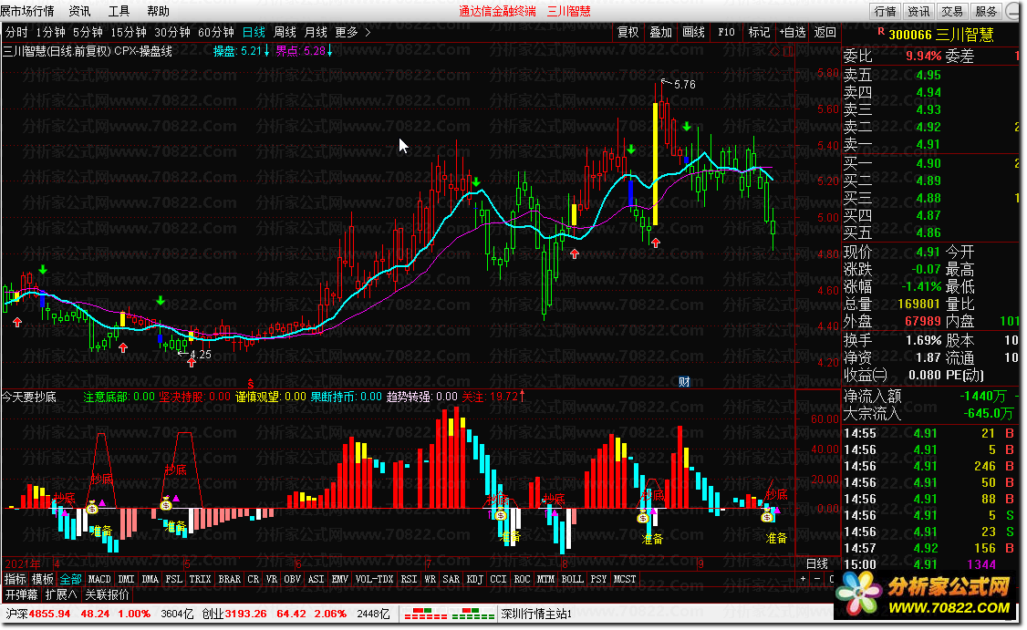The width and height of the screenshot is (1027, 630).
Task: Toggle the 开弹幕 bullet comments
Action: tap(22, 594)
